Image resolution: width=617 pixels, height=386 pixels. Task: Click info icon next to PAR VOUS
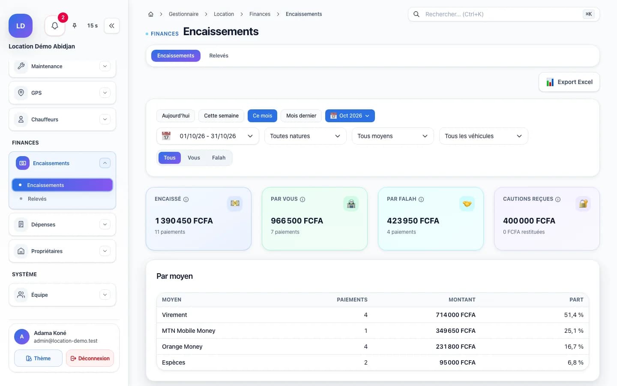[x=303, y=199]
